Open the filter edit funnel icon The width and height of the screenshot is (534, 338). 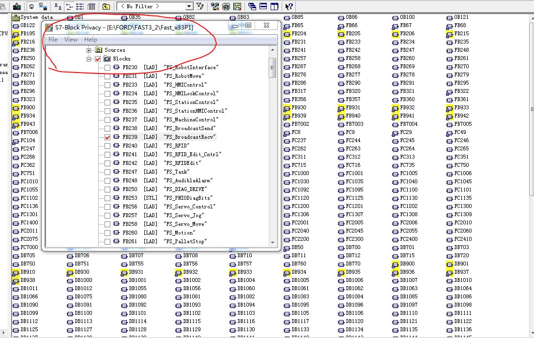200,6
